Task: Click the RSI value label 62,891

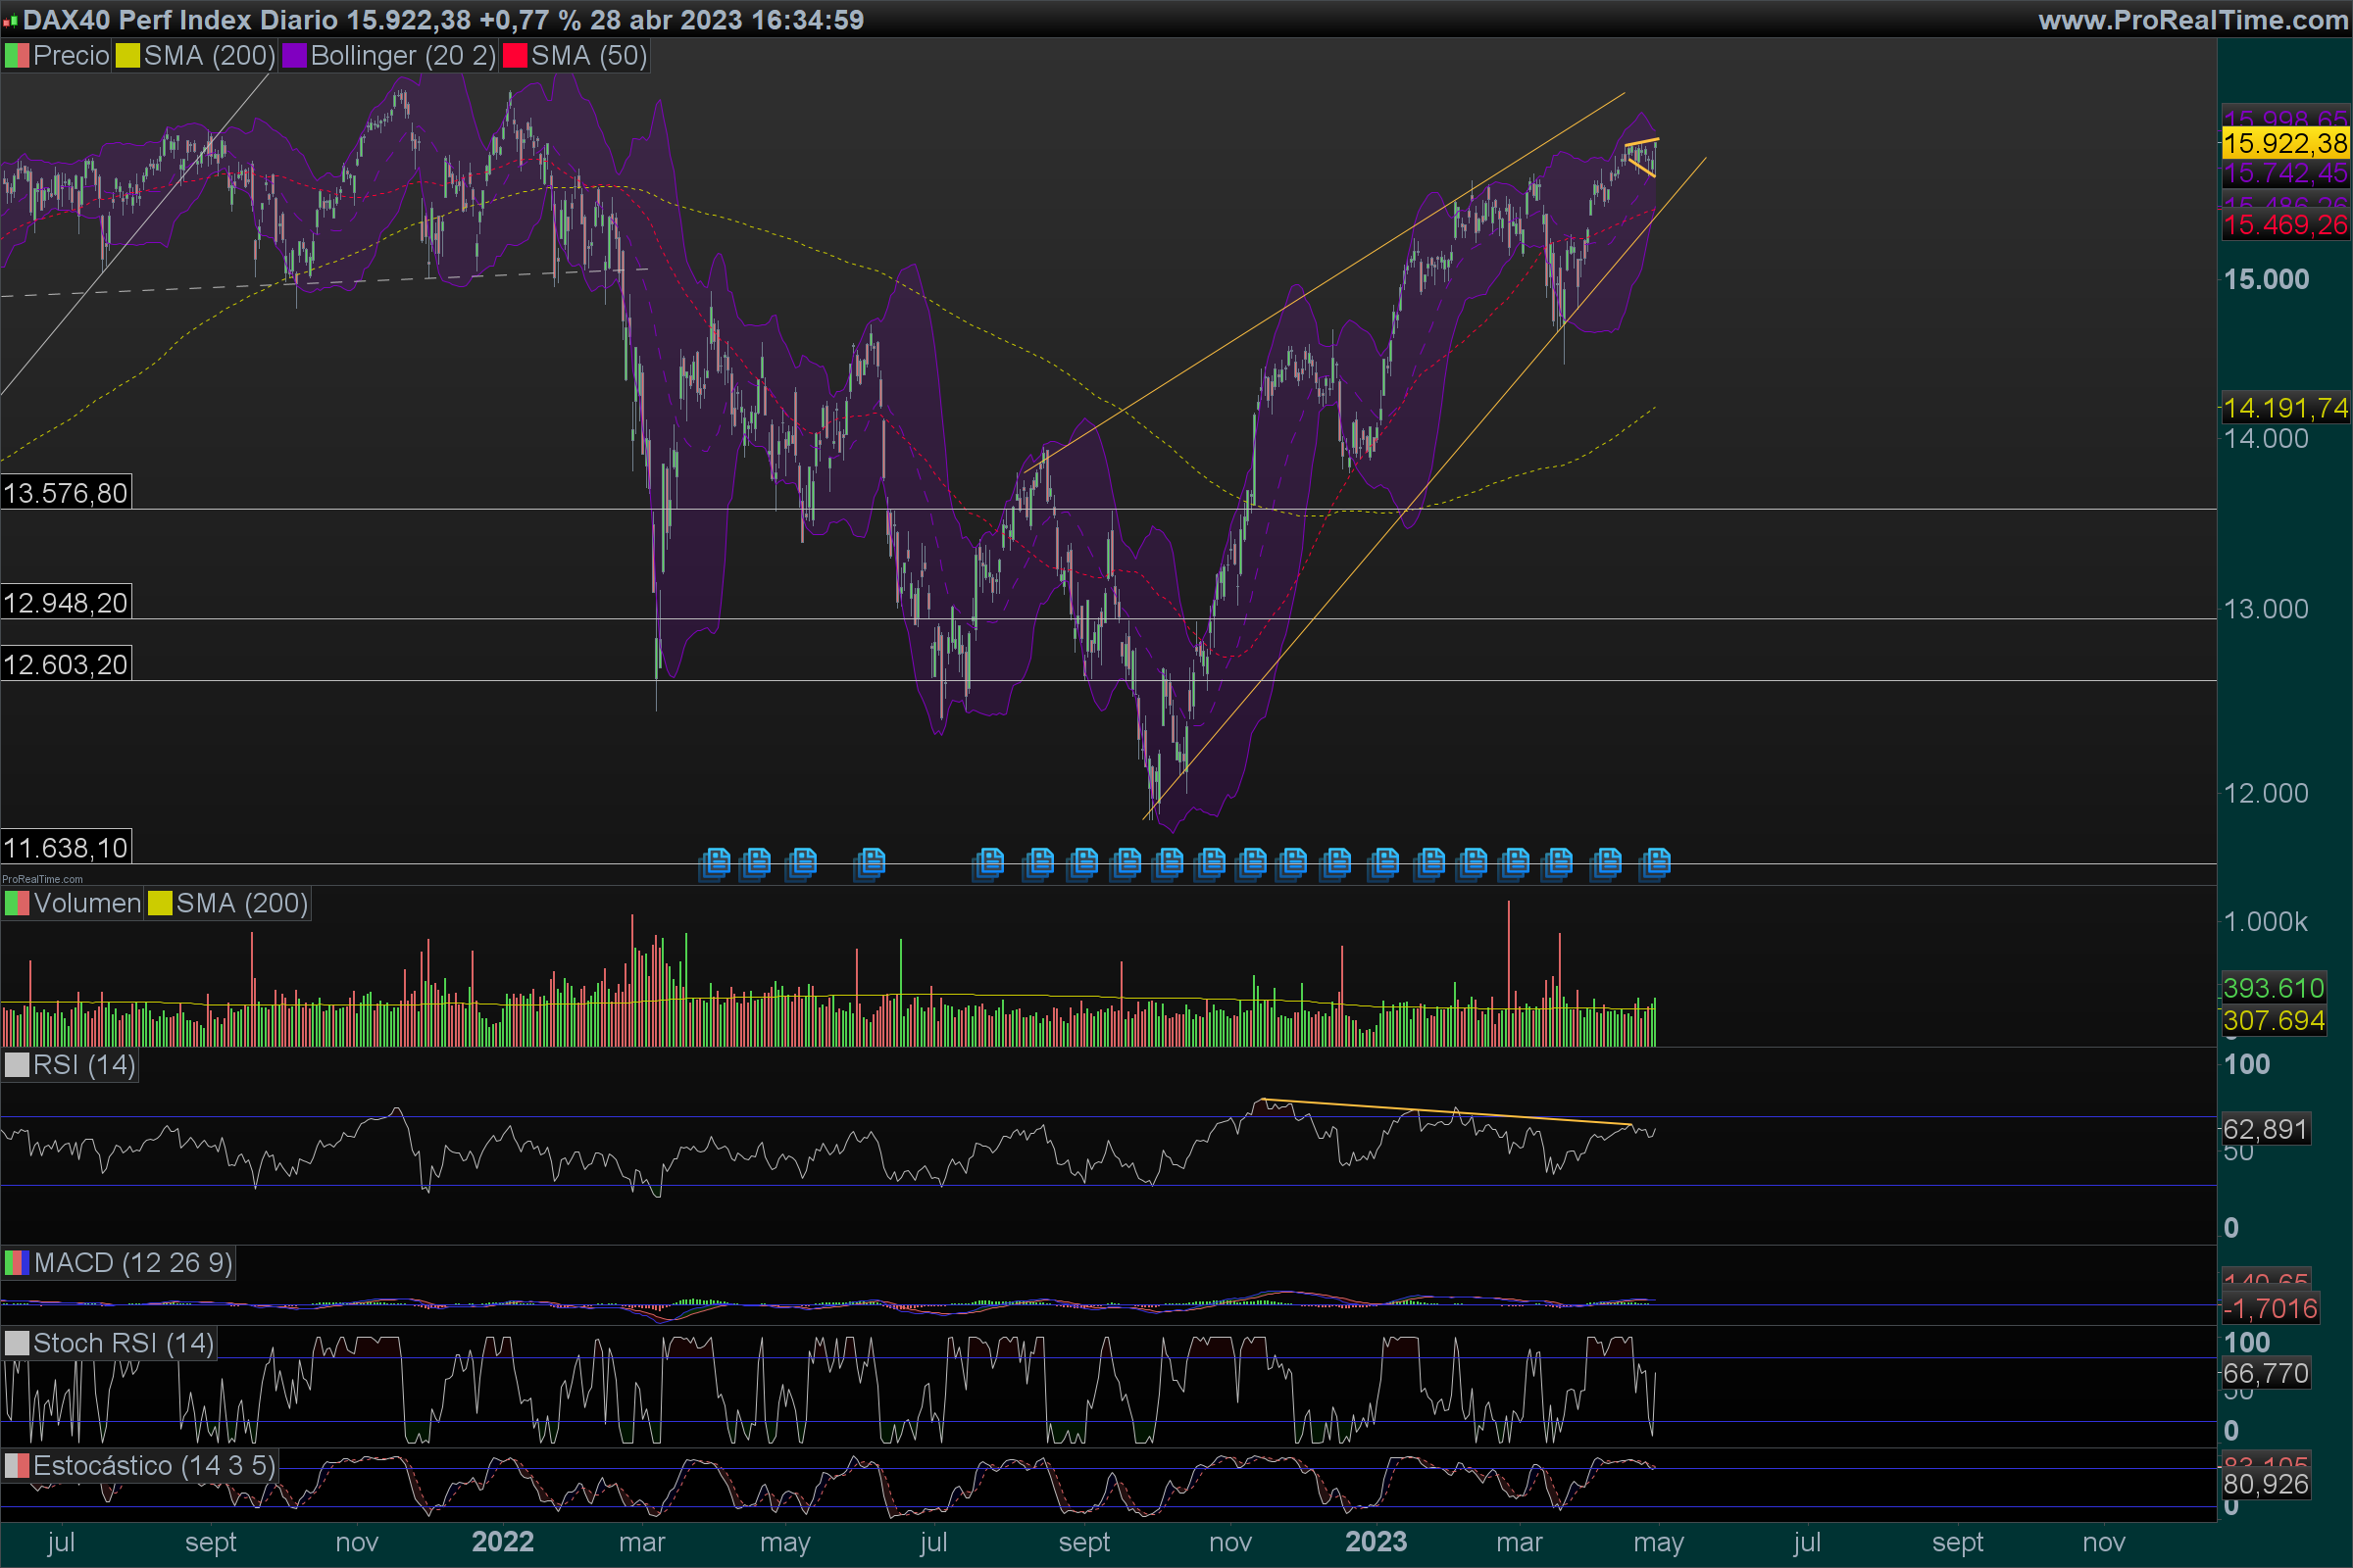Action: coord(2265,1130)
